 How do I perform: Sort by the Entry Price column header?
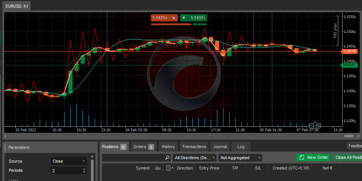(209, 168)
